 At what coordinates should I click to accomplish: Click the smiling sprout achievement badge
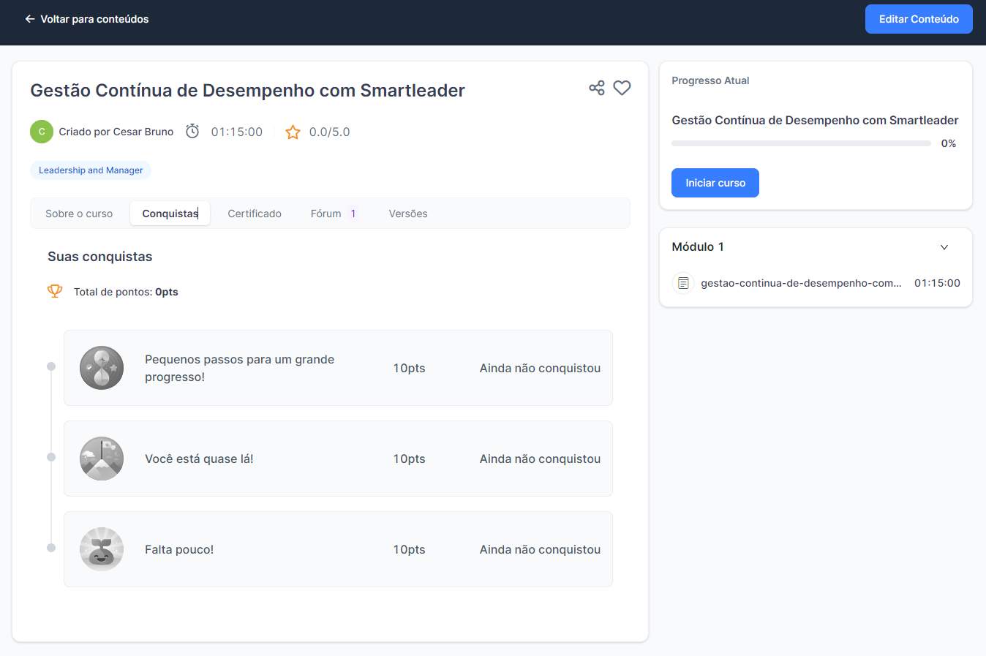[x=102, y=549]
